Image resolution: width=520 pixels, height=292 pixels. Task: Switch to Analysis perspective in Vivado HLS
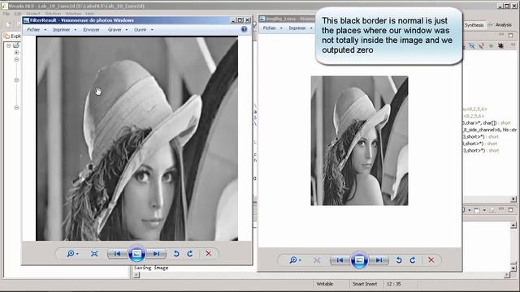click(x=500, y=24)
